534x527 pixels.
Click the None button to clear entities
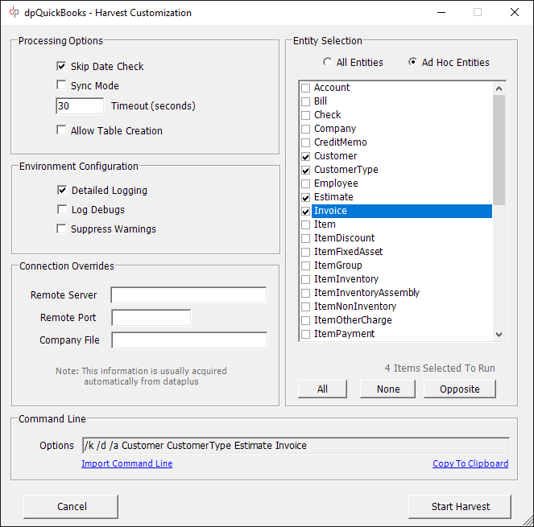[x=388, y=389]
